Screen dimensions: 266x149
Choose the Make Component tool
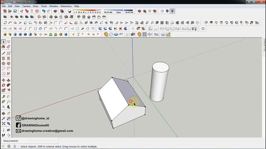pyautogui.click(x=8, y=41)
